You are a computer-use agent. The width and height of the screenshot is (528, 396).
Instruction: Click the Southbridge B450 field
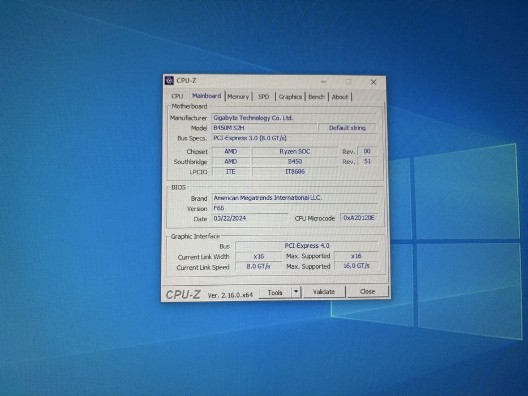[295, 162]
